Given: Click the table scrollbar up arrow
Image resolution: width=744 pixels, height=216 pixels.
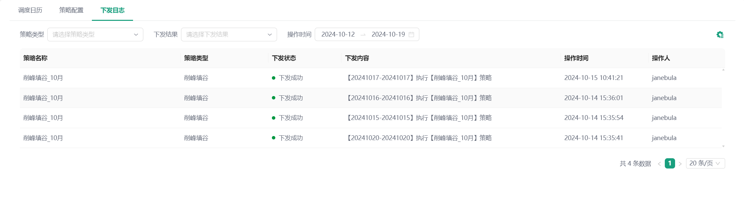Looking at the screenshot, I should (723, 70).
